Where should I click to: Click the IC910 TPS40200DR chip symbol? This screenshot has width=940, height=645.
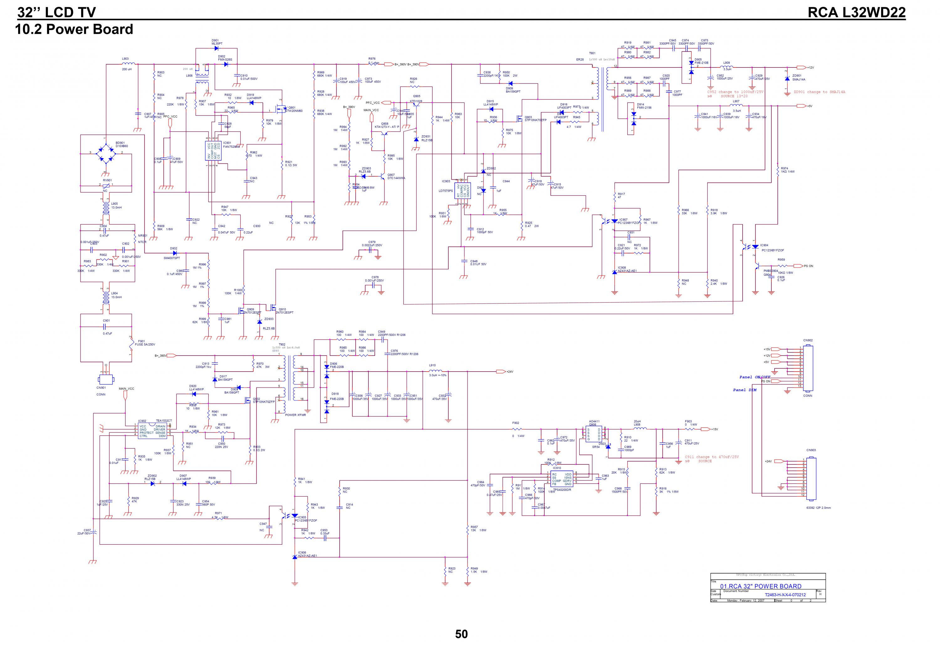coord(562,479)
